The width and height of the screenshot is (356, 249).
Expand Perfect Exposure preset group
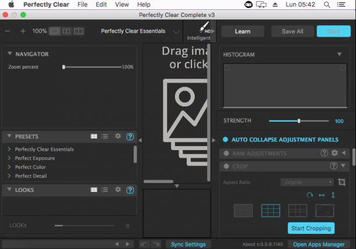(9, 158)
